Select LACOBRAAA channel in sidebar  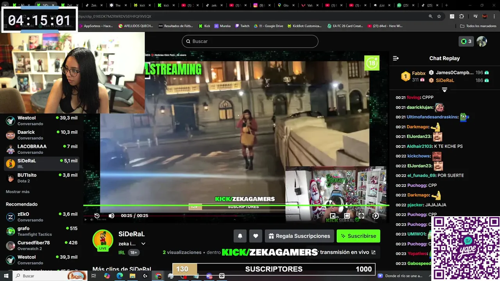41,149
